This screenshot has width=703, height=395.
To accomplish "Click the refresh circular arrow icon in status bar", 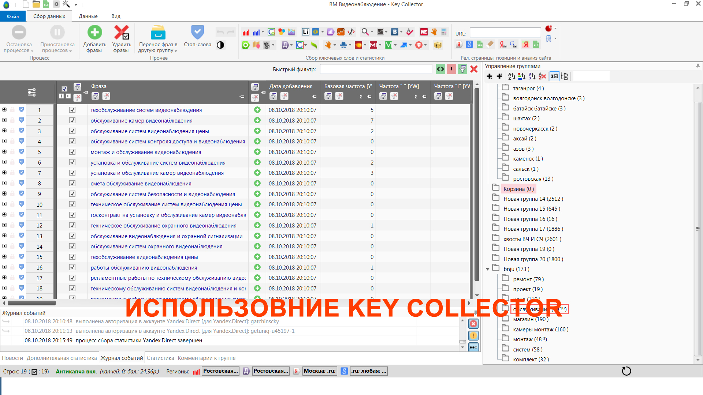I will [x=626, y=371].
